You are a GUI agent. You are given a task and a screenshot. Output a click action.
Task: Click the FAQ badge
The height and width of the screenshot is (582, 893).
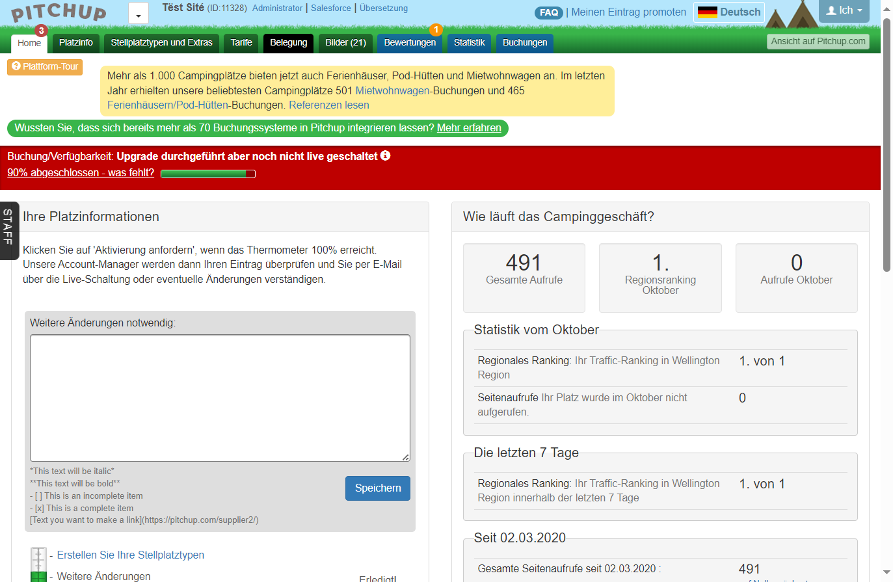(x=549, y=12)
